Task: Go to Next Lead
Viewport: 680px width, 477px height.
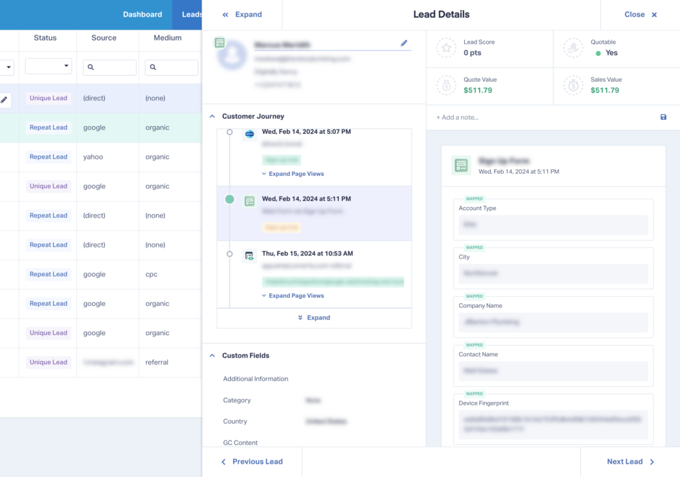Action: (631, 461)
